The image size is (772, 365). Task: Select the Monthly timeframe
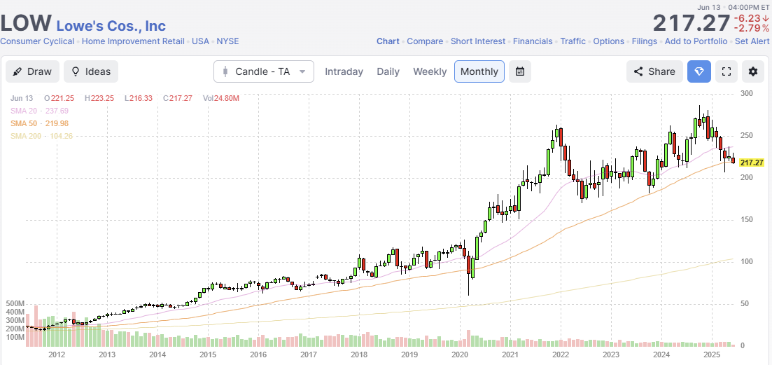(479, 71)
